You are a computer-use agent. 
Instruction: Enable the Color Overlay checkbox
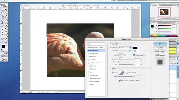[x=88, y=75]
